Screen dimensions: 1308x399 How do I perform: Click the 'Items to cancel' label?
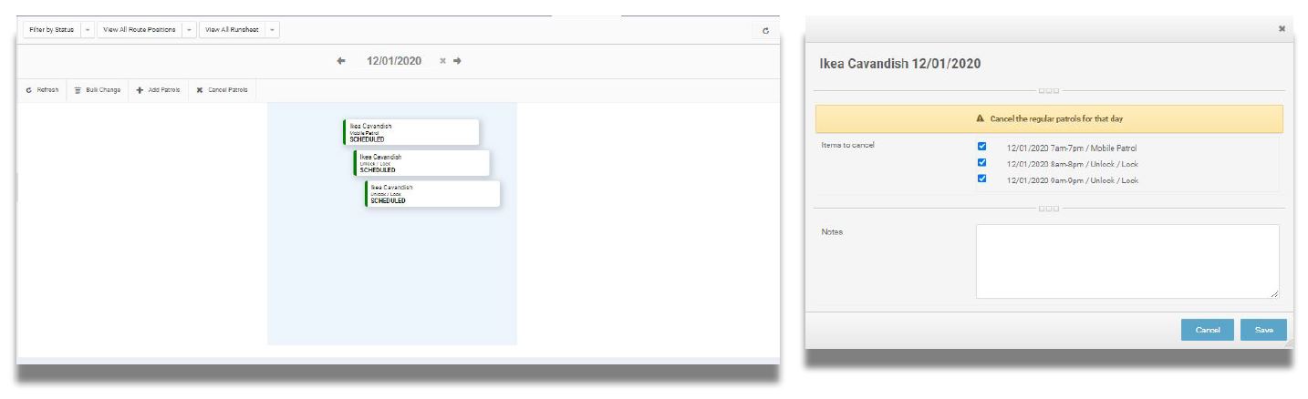(847, 145)
